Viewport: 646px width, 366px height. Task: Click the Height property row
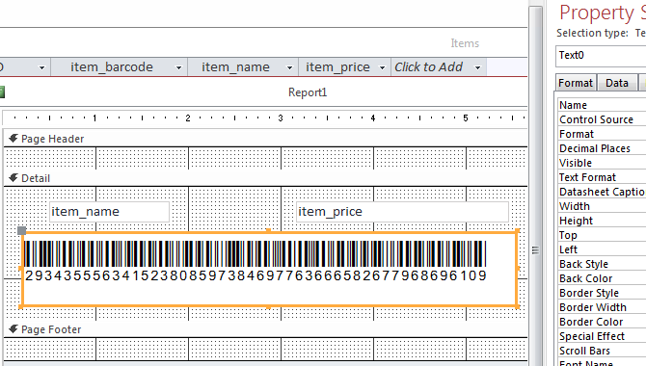pos(602,221)
